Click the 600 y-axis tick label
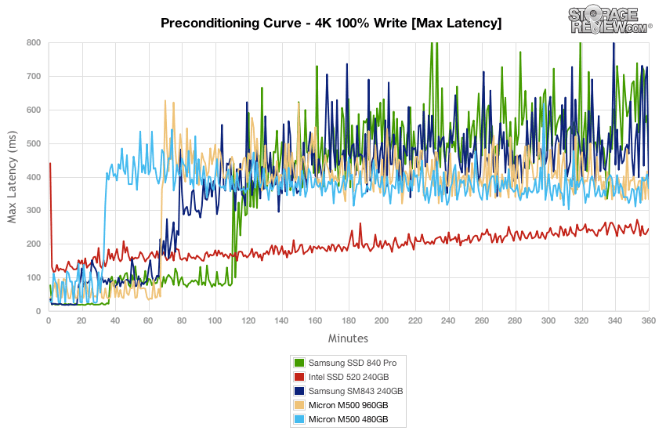Screen dimensions: 666x445 point(34,110)
